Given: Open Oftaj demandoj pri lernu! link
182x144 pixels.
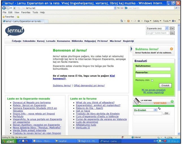Looking at the screenshot, I should tap(89, 85).
